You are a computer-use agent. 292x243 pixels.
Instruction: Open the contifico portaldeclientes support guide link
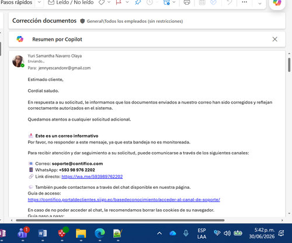click(124, 200)
